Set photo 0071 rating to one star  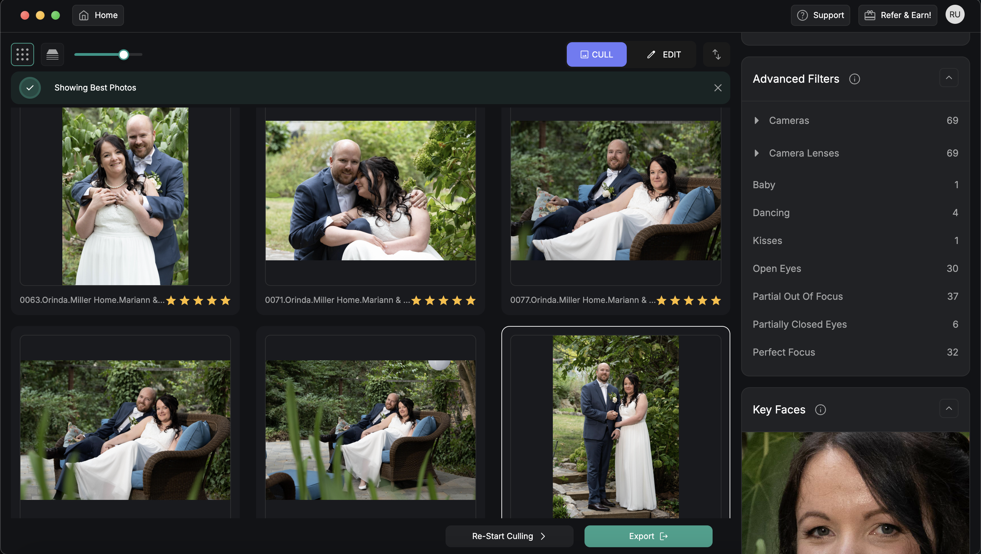[x=416, y=300]
